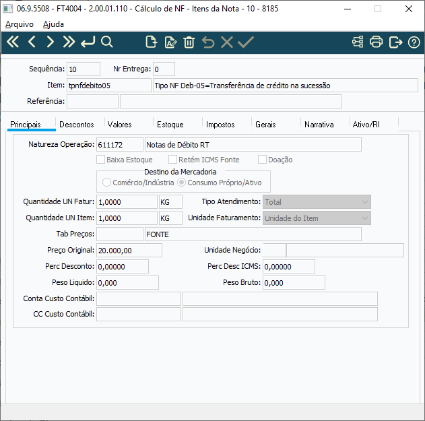Click the Referência code field
This screenshot has width=425, height=421.
pyautogui.click(x=92, y=102)
